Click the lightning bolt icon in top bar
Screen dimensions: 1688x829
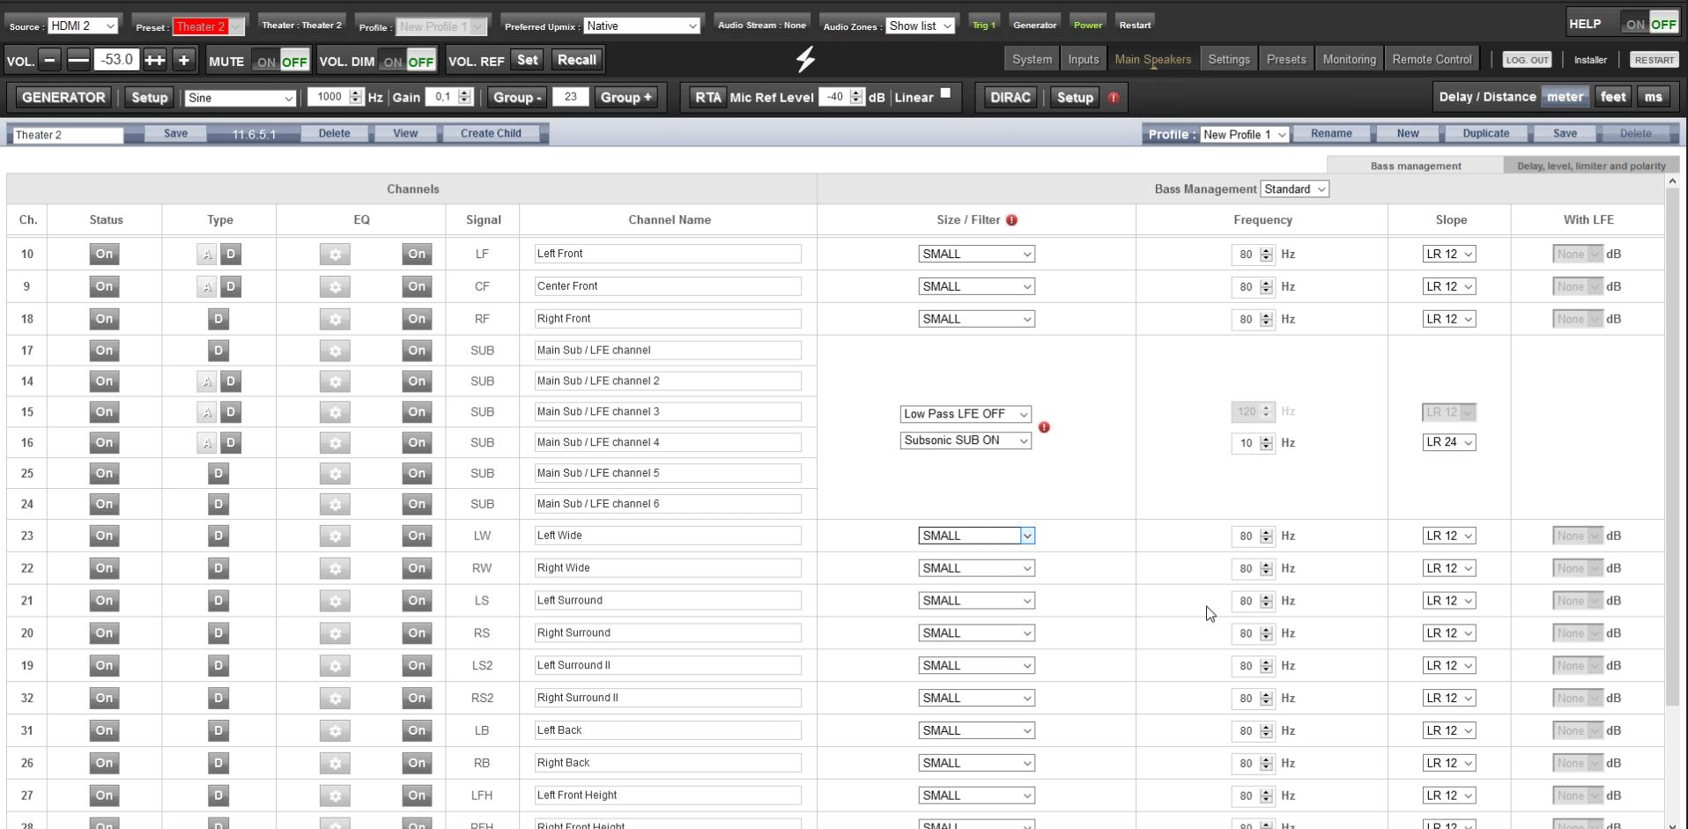[805, 59]
